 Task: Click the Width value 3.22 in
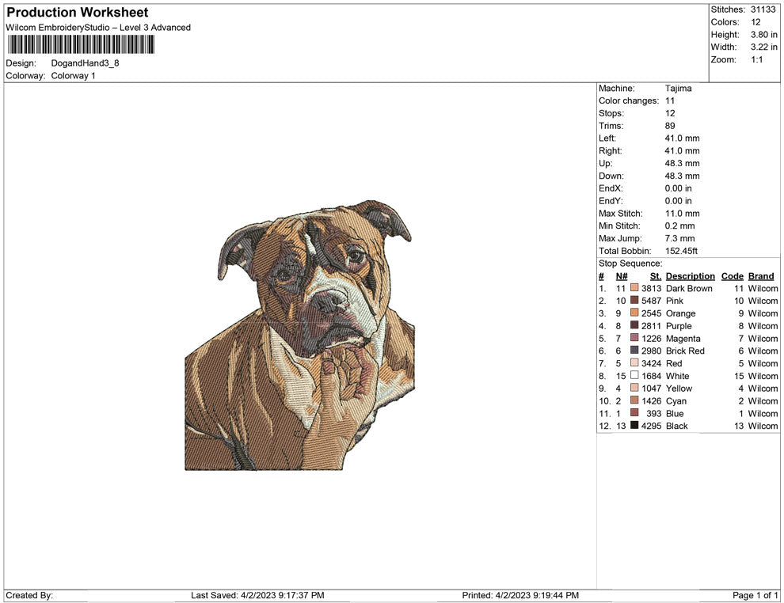(x=763, y=47)
